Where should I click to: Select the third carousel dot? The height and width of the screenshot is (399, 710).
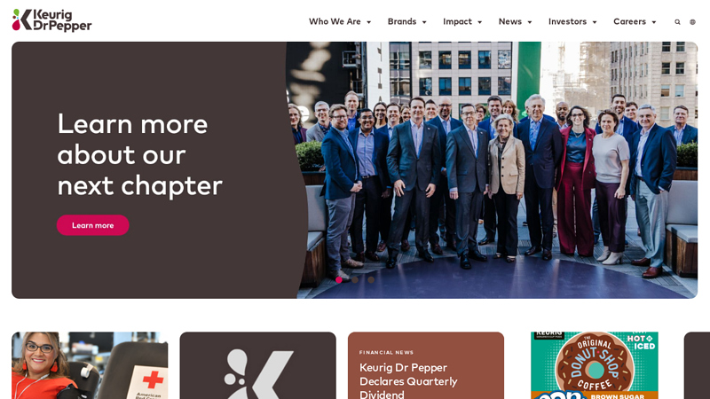pyautogui.click(x=371, y=280)
